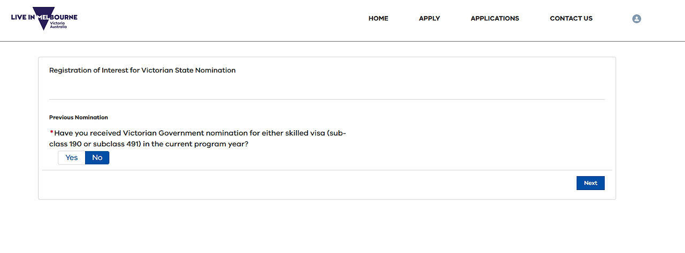Screen dimensions: 685x253
Task: Click the red required-field asterisk
Action: pyautogui.click(x=51, y=133)
